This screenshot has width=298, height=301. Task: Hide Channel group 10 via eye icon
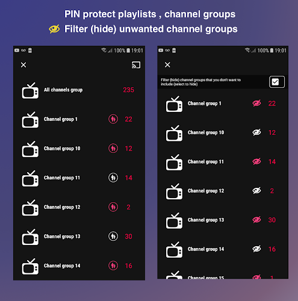pos(256,132)
